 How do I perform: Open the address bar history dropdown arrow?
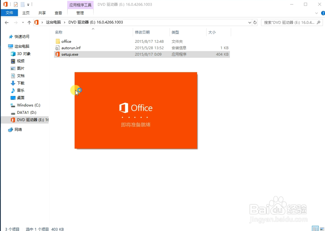coord(249,22)
